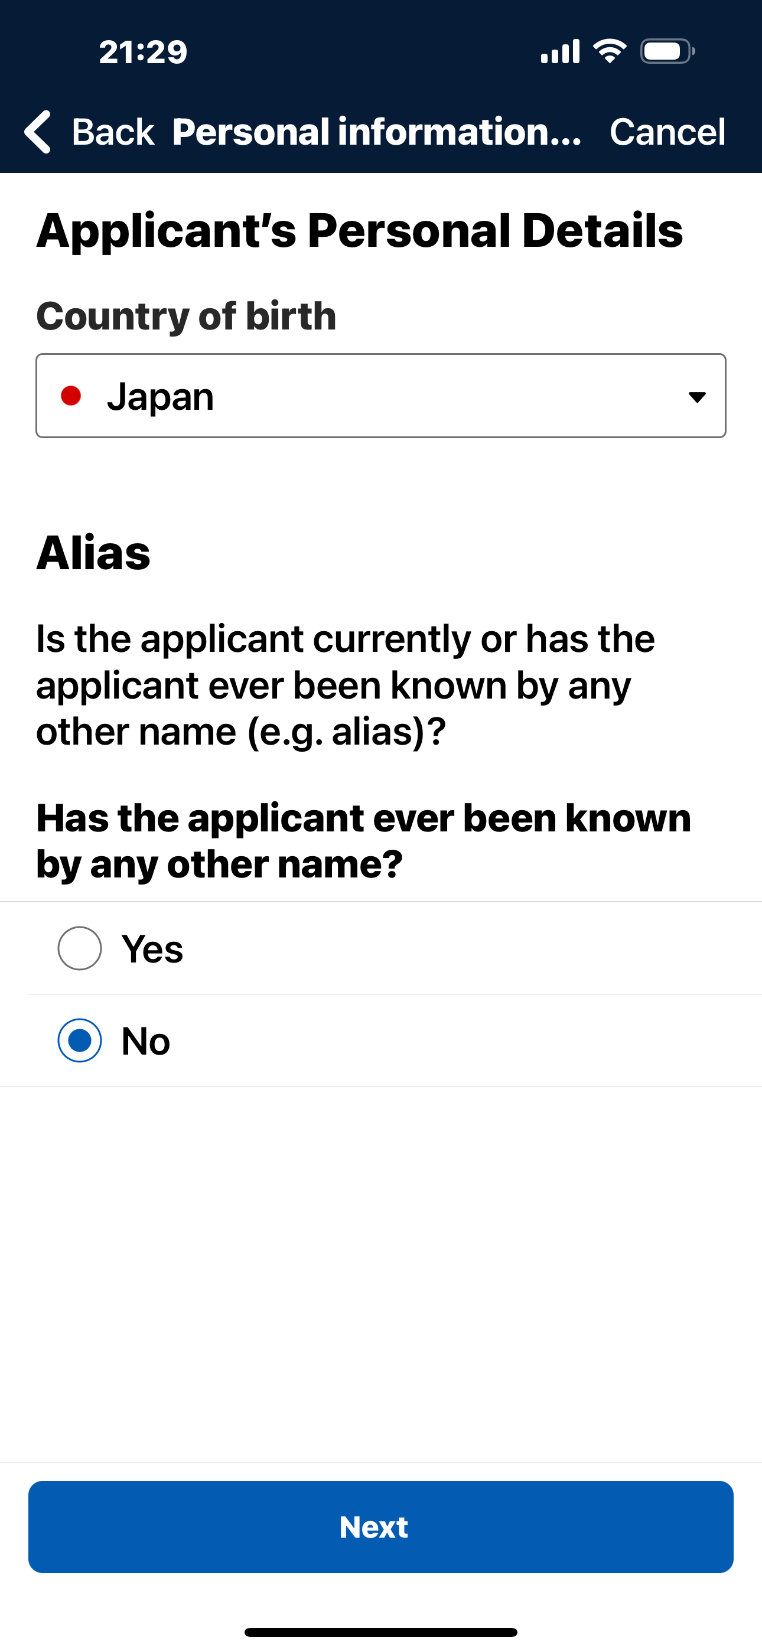Tap the Wi-Fi status icon
The image size is (762, 1651).
pyautogui.click(x=610, y=51)
